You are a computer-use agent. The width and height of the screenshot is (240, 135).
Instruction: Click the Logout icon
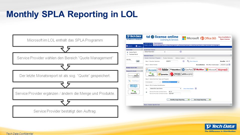coord(136,46)
